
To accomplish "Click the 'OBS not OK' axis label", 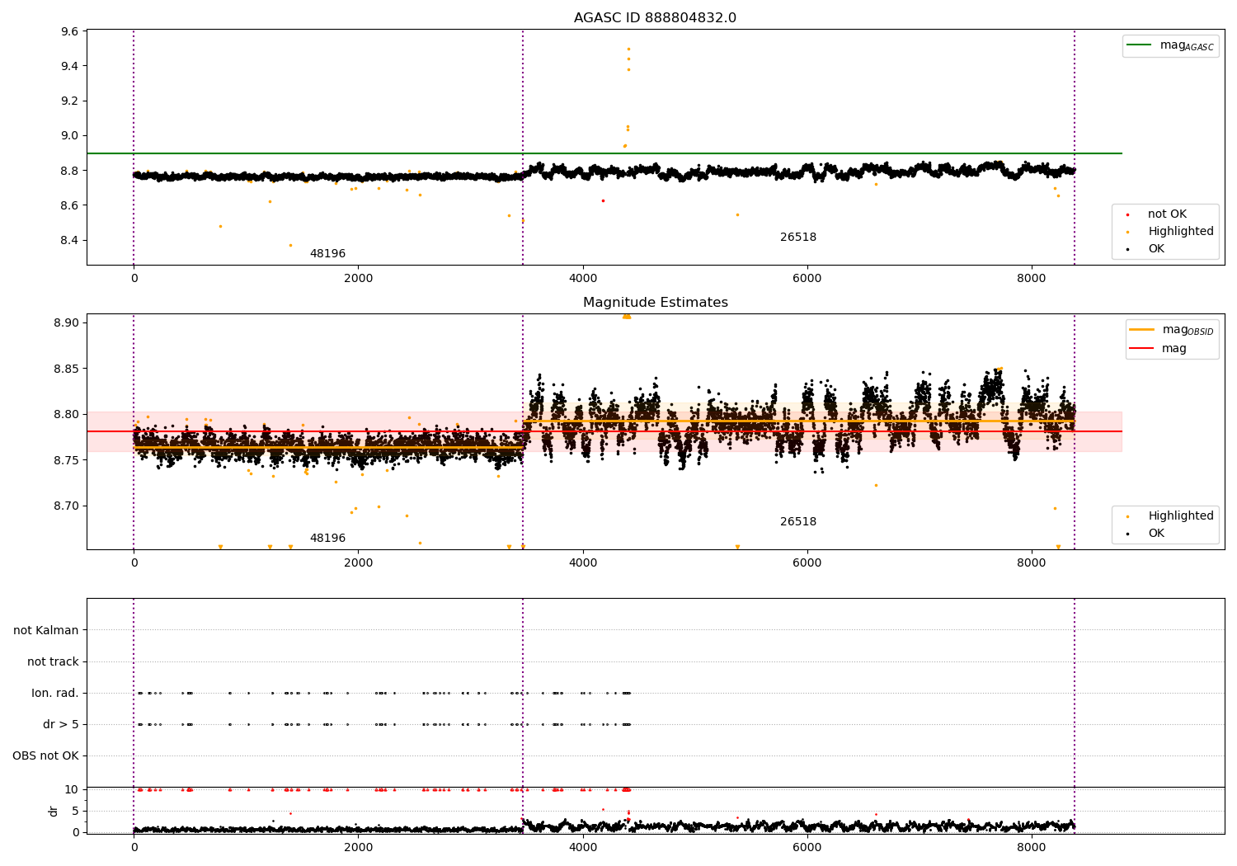I will 45,755.
